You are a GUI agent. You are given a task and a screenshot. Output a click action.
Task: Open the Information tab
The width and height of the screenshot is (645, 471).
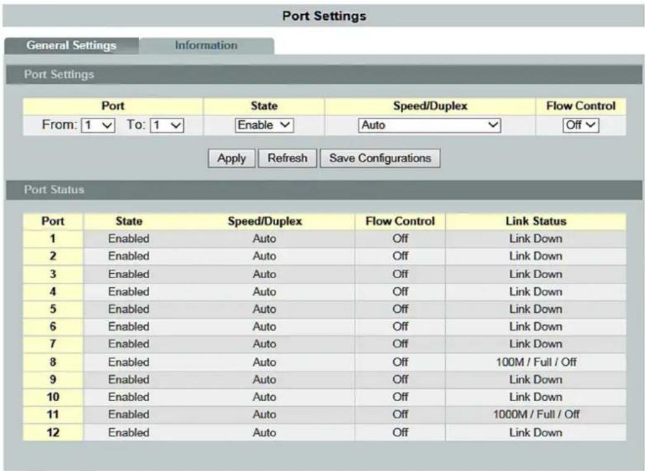point(206,45)
